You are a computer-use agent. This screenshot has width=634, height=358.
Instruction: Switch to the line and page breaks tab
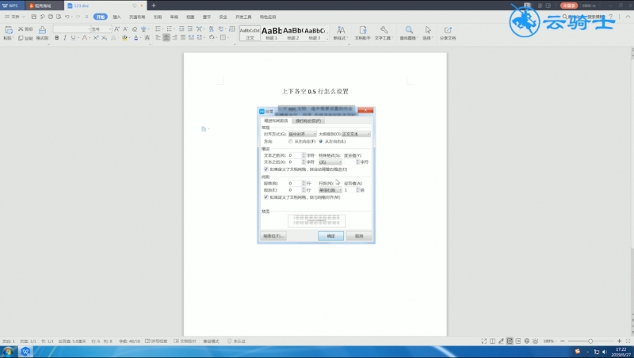(x=308, y=121)
